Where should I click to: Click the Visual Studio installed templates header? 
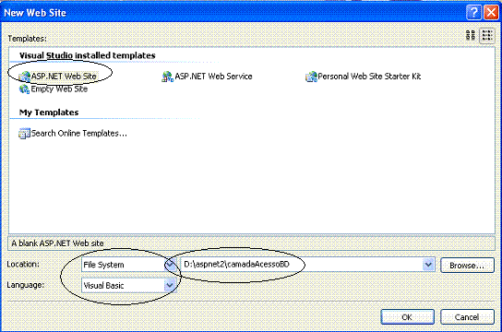[x=87, y=55]
